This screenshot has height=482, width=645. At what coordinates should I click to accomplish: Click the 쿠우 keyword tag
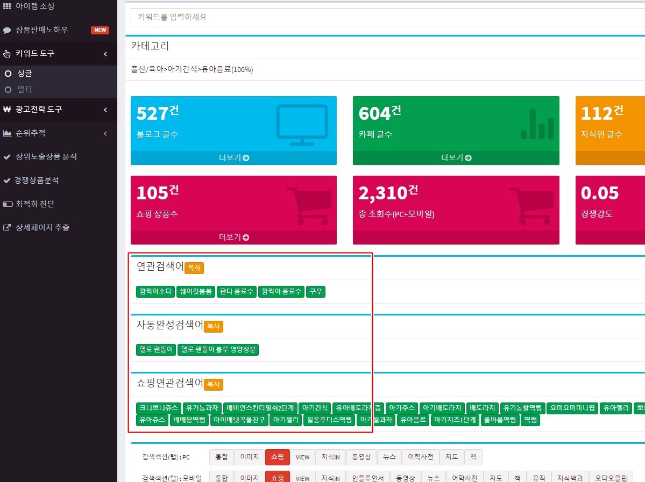(x=316, y=291)
